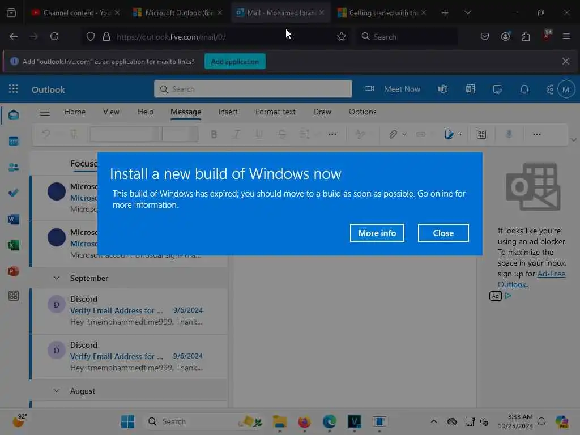Switch to Getting started browser tab
Viewport: 580px width, 435px height.
click(x=383, y=12)
